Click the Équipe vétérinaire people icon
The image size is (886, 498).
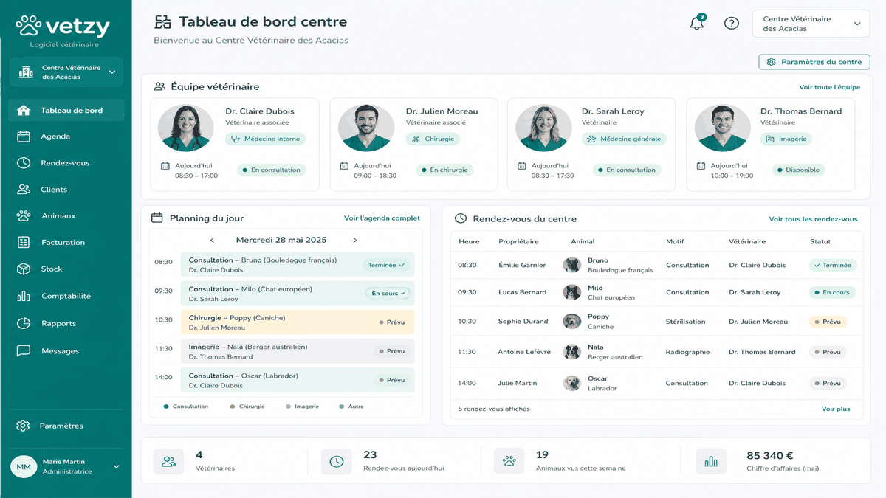click(159, 86)
